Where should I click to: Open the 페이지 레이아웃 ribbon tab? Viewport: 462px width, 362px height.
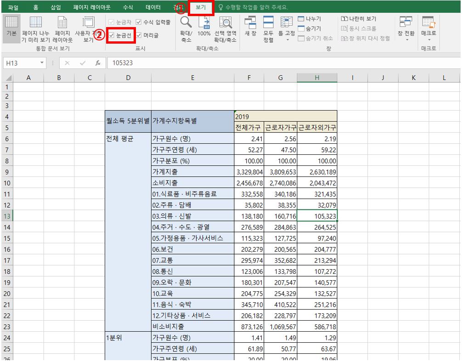pyautogui.click(x=92, y=7)
